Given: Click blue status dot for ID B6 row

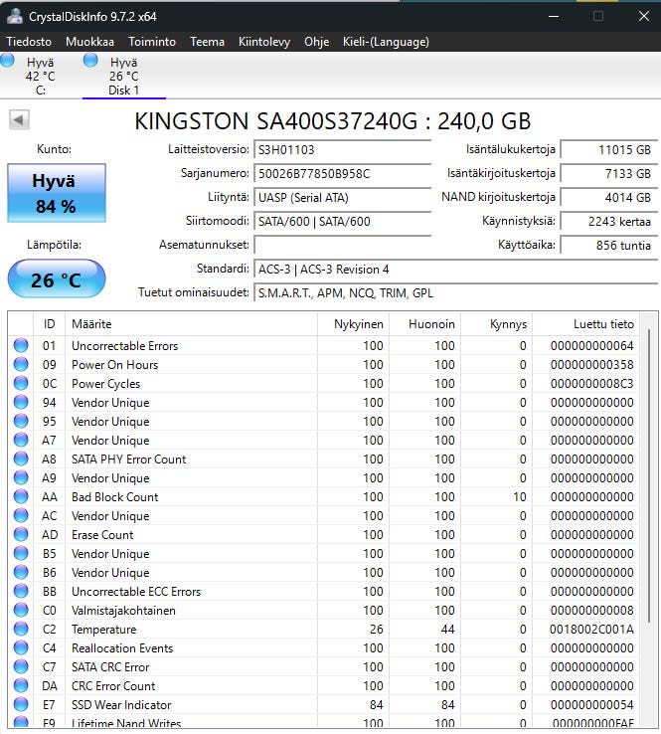Looking at the screenshot, I should pos(21,572).
